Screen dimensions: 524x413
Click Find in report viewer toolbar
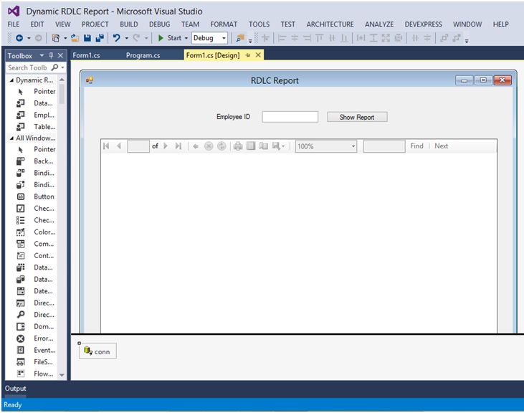click(x=416, y=146)
